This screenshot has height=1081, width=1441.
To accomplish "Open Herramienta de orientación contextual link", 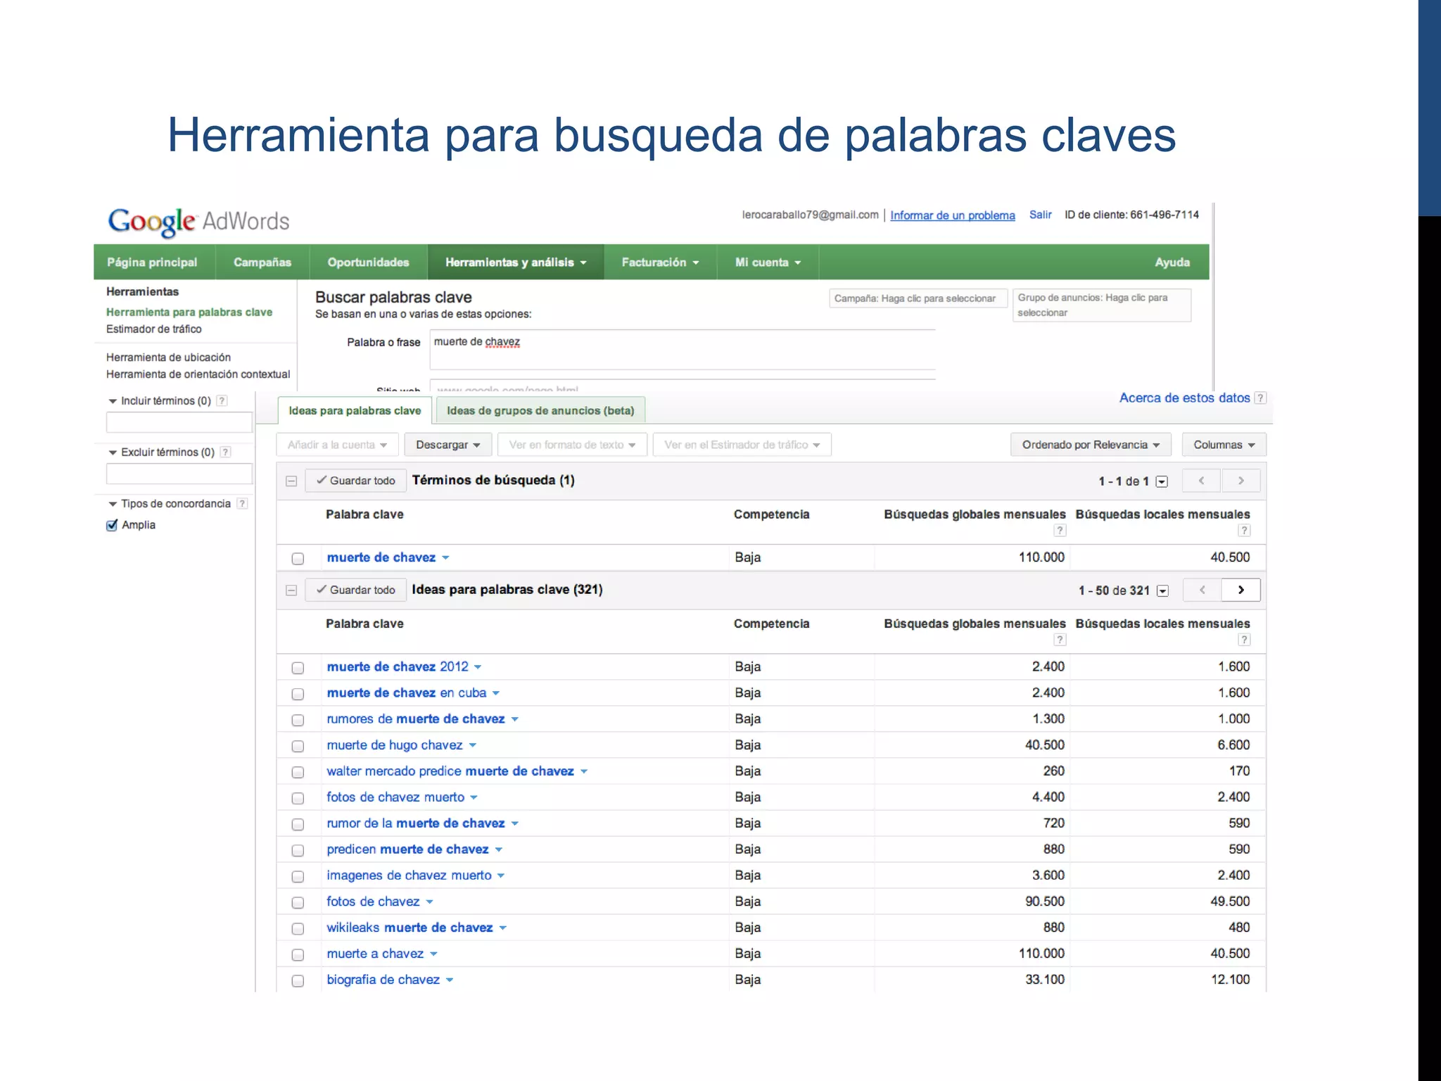I will tap(198, 374).
